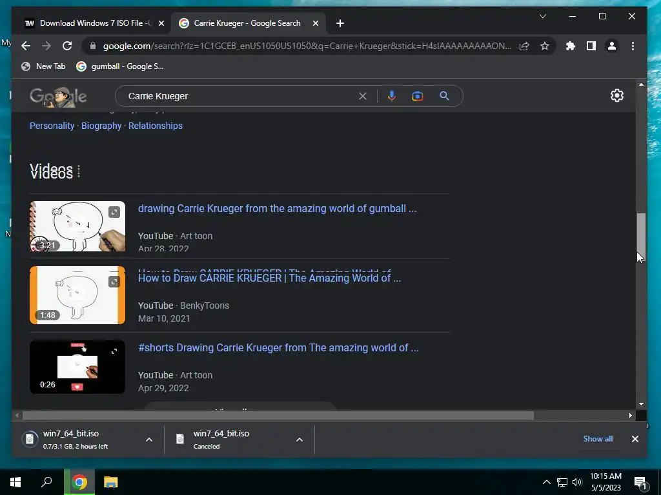Open Google doodle logo homepage
The image size is (661, 495).
[x=58, y=97]
